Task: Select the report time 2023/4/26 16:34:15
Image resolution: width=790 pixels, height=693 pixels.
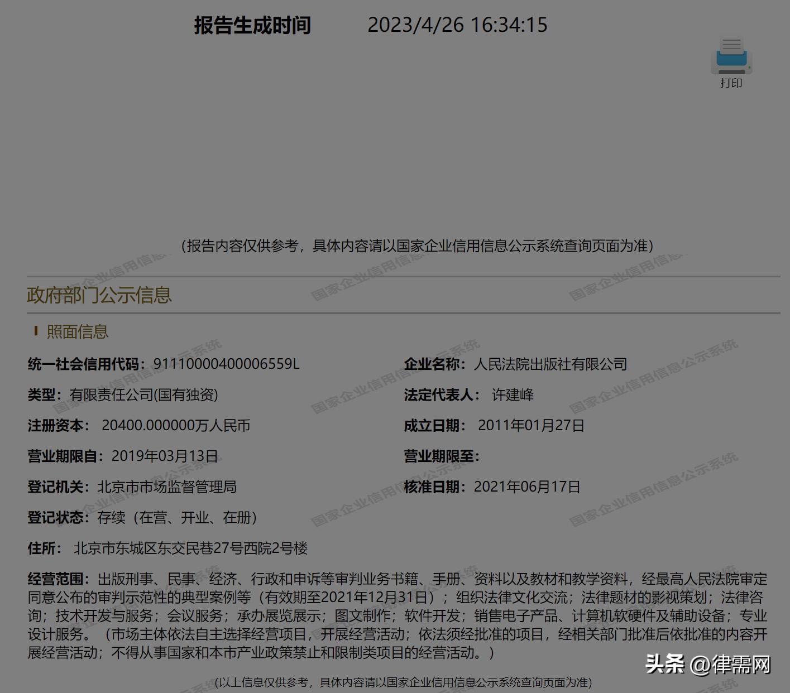Action: click(x=457, y=25)
